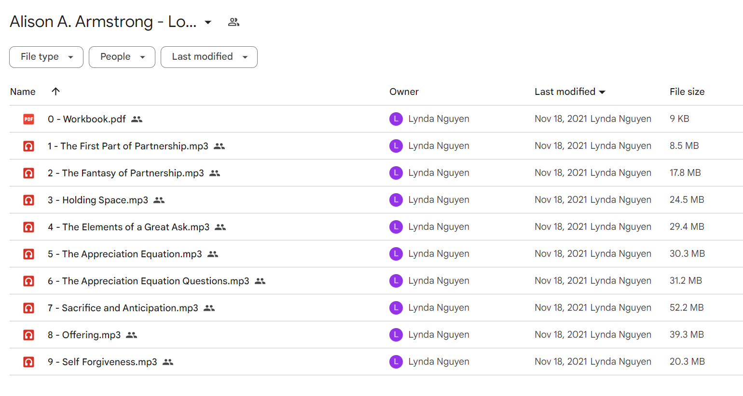Image resolution: width=743 pixels, height=396 pixels.
Task: Click owner name Lynda Nguyen in Offering row
Action: tap(439, 335)
